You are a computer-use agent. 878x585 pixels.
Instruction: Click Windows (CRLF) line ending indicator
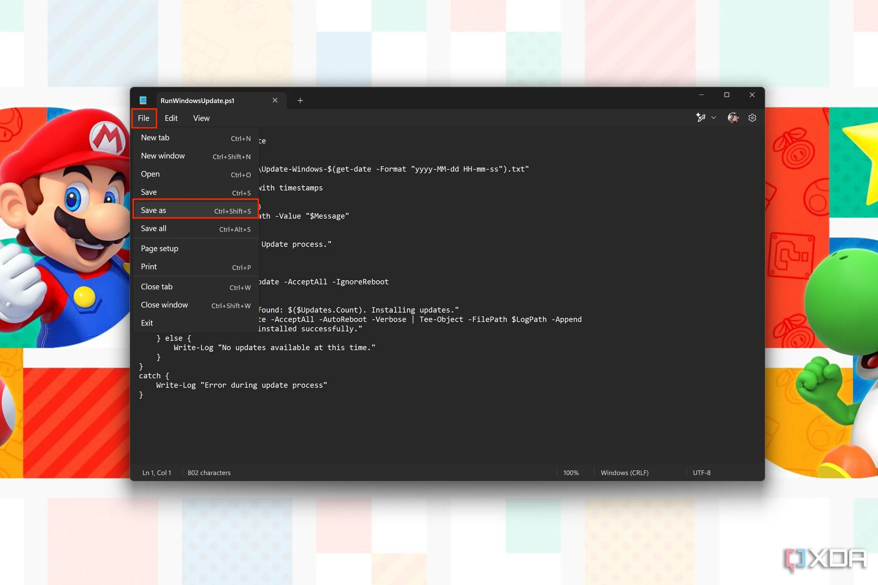click(624, 473)
